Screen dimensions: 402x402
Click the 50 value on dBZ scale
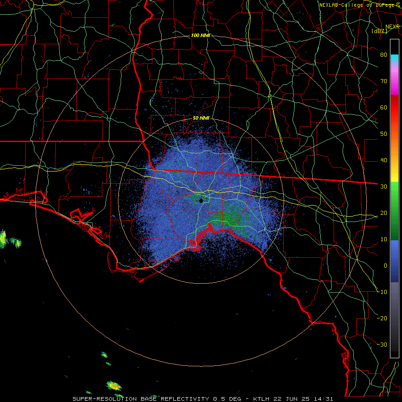pos(384,134)
